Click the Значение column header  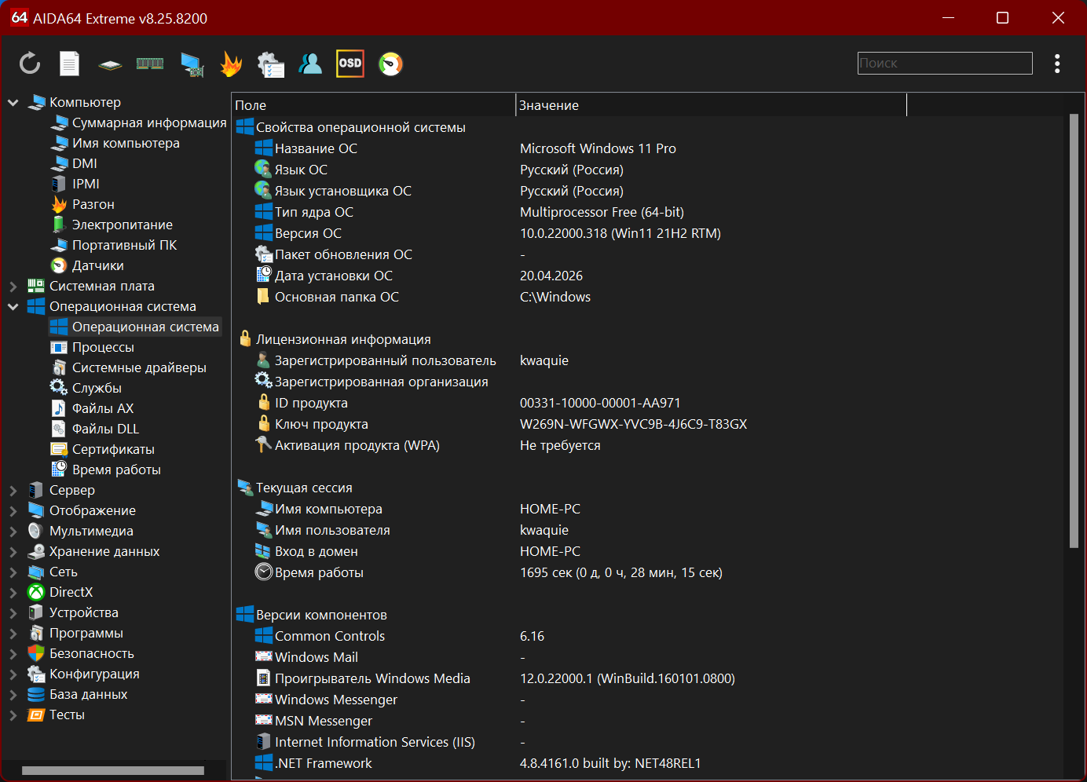pos(711,105)
